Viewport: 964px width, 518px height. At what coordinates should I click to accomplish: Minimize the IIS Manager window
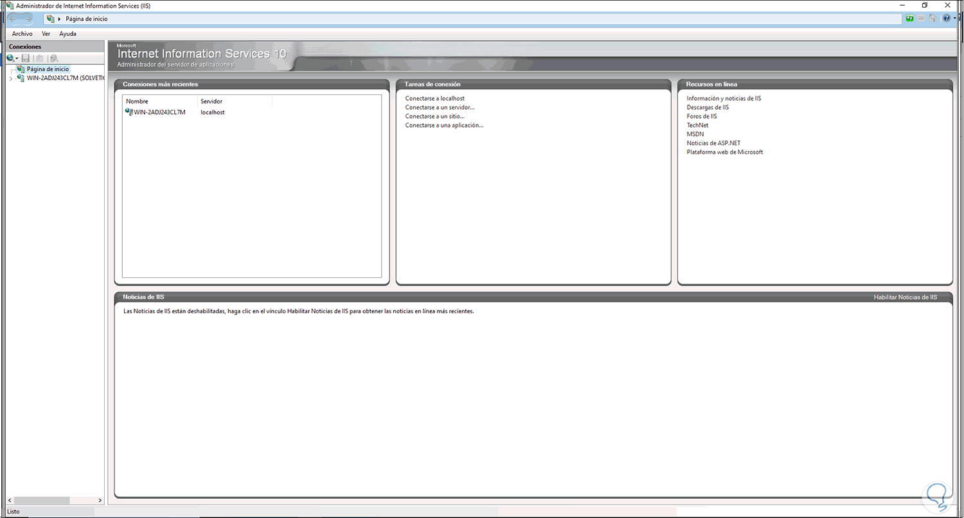click(x=901, y=5)
